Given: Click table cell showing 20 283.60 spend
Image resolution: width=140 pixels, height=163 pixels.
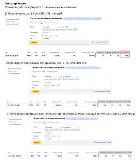Looking at the screenshot, I should [x=58, y=105].
